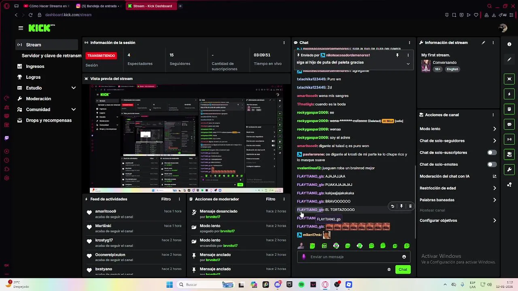The image size is (518, 291).
Task: Open Filtro in Feed de actividades
Action: point(166,199)
